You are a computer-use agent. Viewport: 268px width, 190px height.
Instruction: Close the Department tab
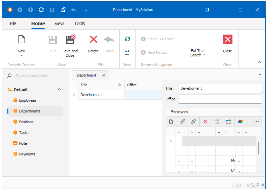point(104,76)
